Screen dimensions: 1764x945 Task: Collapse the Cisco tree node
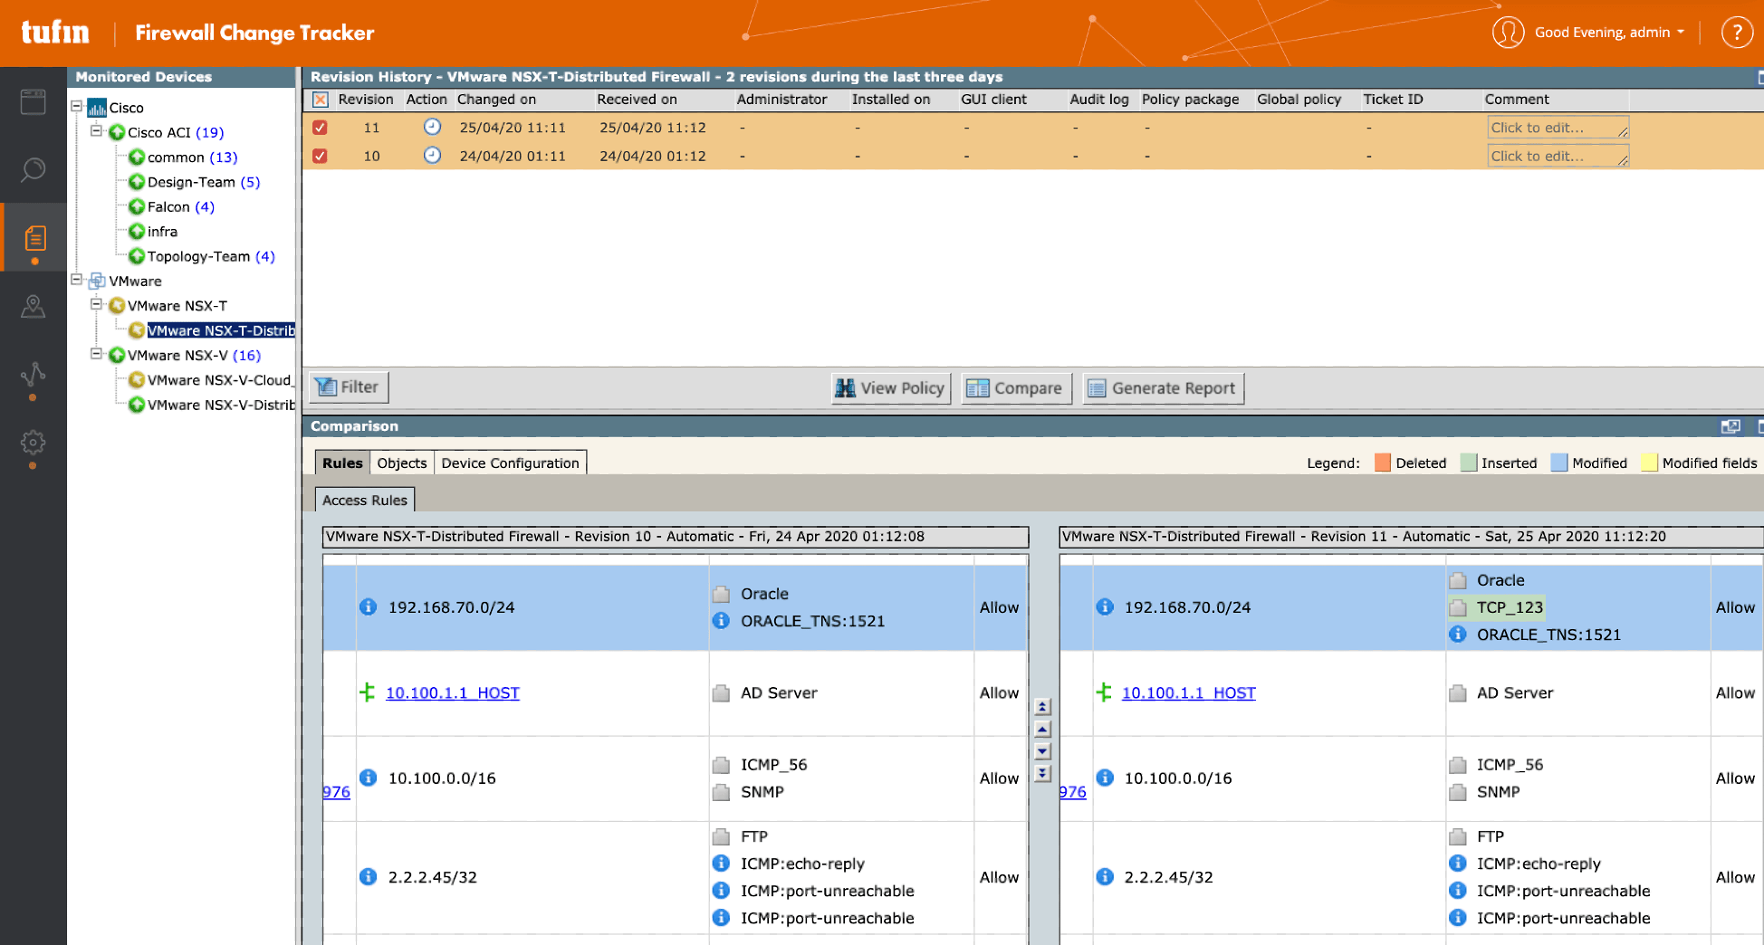pos(77,107)
